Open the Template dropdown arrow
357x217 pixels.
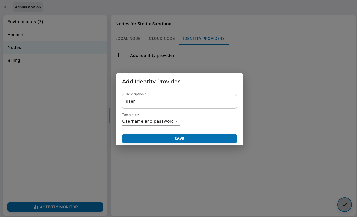pyautogui.click(x=177, y=121)
